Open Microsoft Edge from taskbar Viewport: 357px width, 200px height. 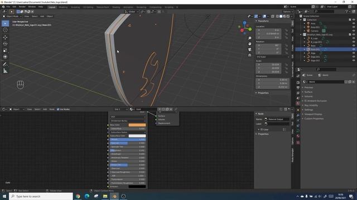87,196
